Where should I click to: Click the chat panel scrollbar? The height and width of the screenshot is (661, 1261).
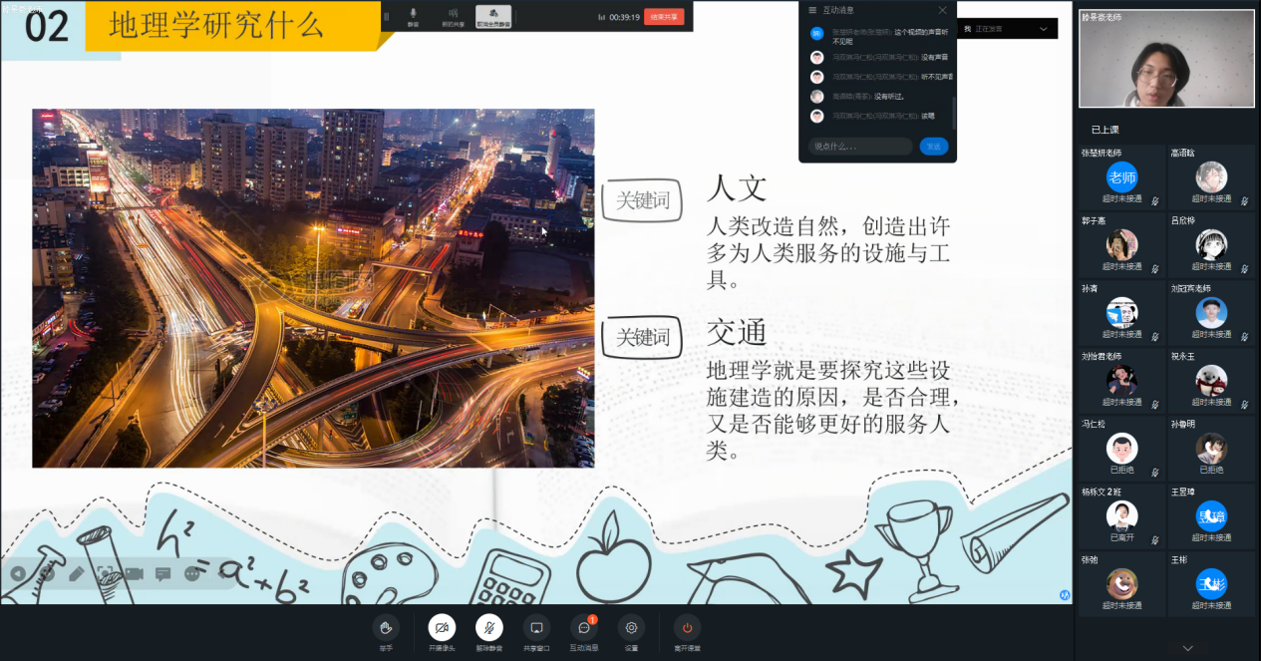point(953,112)
